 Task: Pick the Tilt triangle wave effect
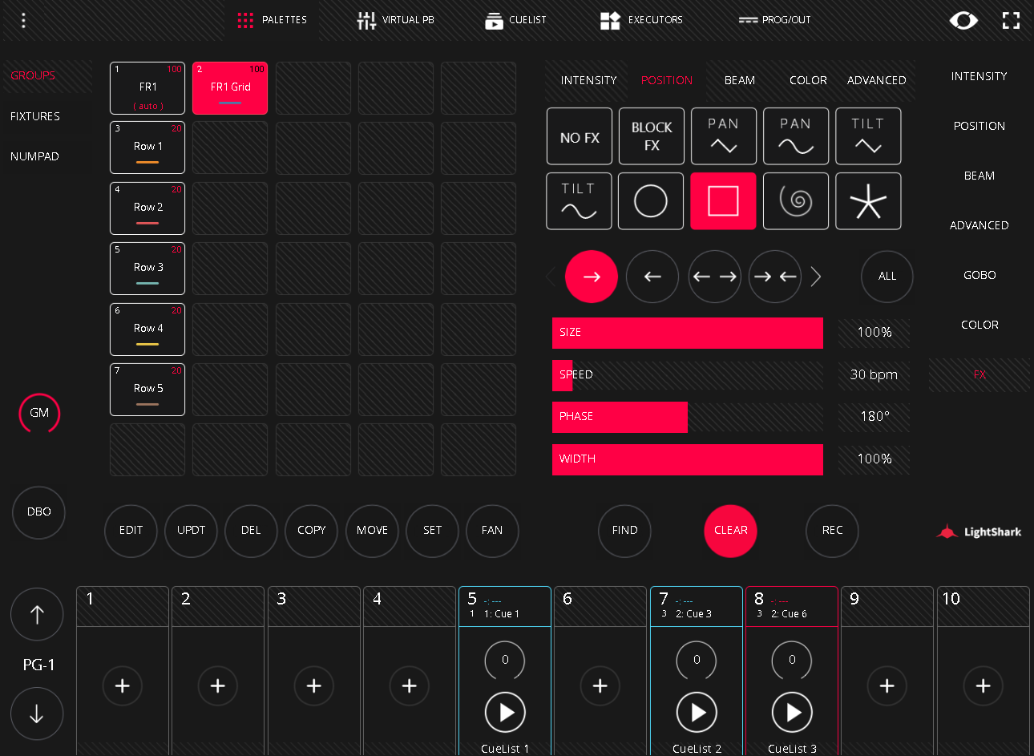868,136
